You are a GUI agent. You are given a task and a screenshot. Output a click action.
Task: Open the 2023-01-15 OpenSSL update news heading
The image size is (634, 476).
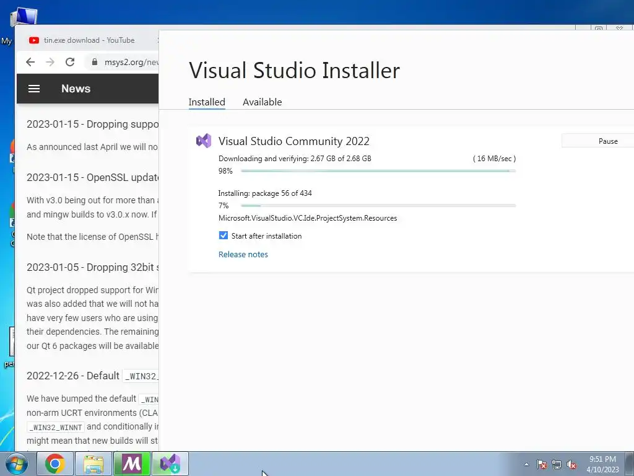(x=93, y=177)
